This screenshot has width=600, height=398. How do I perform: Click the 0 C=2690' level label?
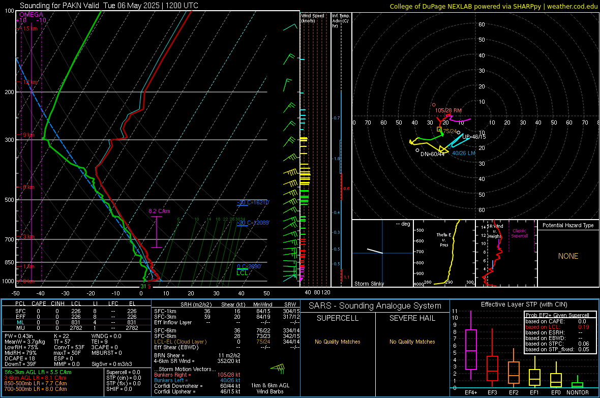tap(249, 266)
